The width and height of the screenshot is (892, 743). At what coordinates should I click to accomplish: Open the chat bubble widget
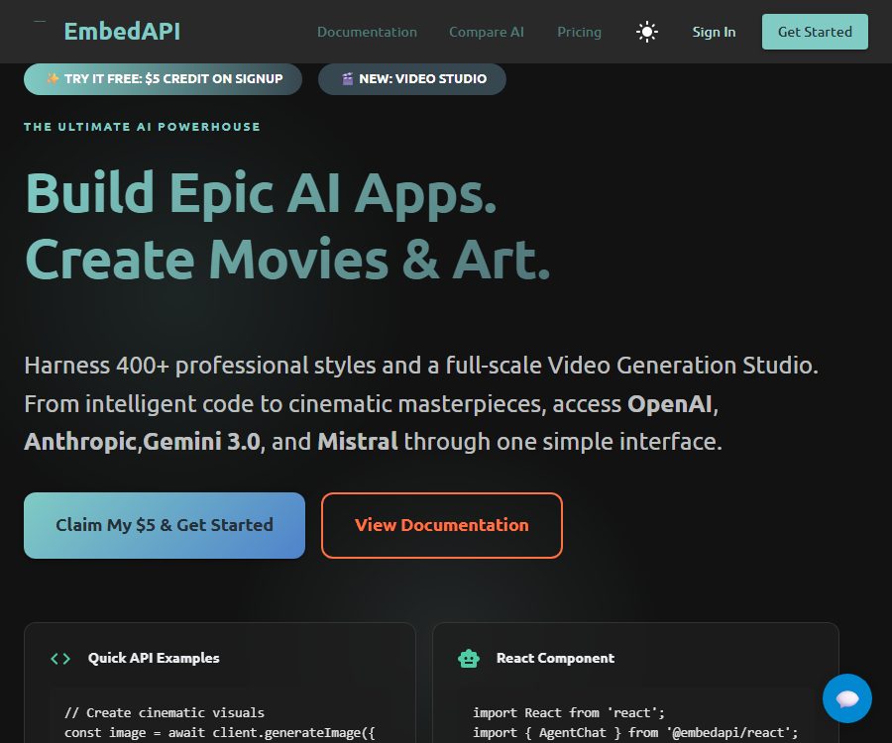coord(847,698)
